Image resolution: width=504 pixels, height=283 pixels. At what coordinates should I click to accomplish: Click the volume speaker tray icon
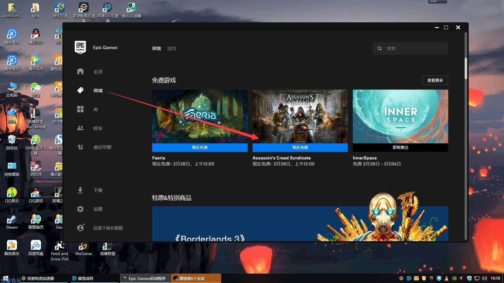click(484, 278)
